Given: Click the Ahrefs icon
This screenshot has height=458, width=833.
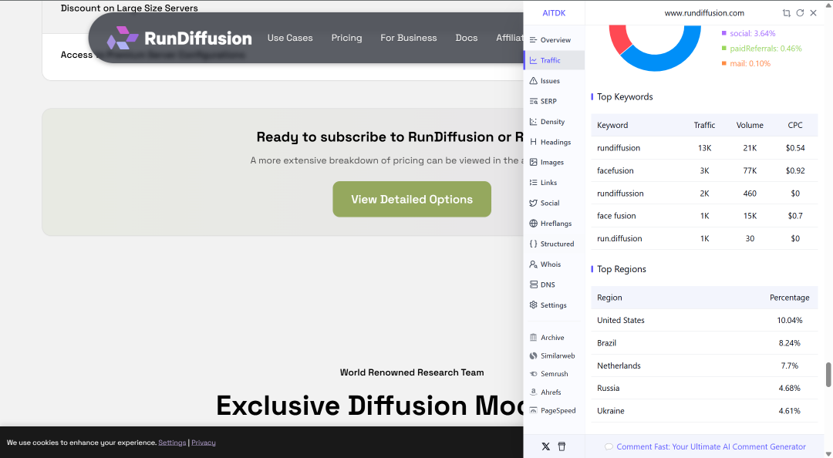Looking at the screenshot, I should click(x=534, y=392).
